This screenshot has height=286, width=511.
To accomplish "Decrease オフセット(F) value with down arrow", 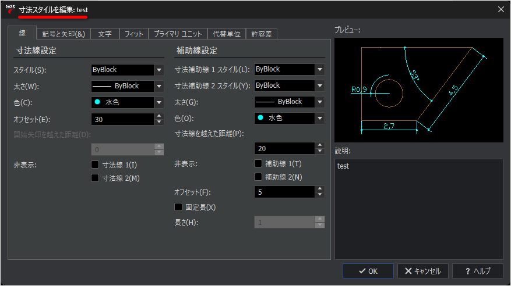I will coord(320,195).
